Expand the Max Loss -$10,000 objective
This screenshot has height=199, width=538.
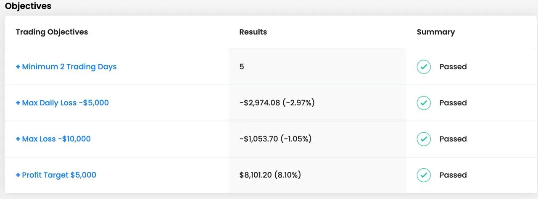[x=53, y=139]
